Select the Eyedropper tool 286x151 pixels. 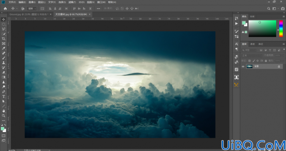click(4, 48)
